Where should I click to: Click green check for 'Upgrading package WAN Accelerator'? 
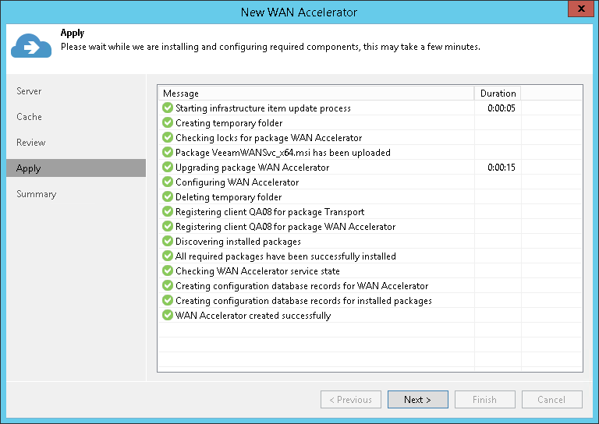click(x=167, y=168)
